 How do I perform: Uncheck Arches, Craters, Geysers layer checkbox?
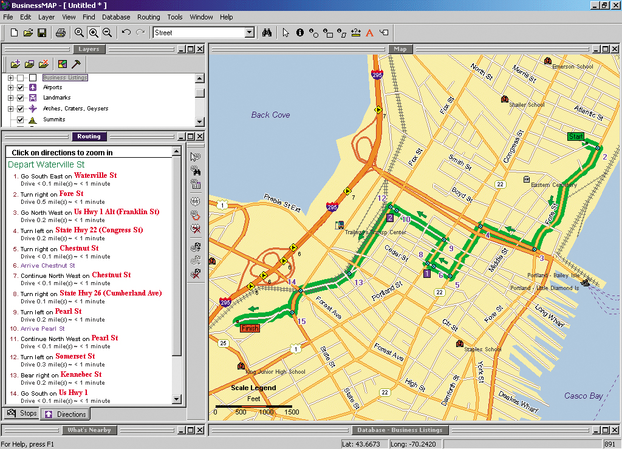pyautogui.click(x=20, y=109)
